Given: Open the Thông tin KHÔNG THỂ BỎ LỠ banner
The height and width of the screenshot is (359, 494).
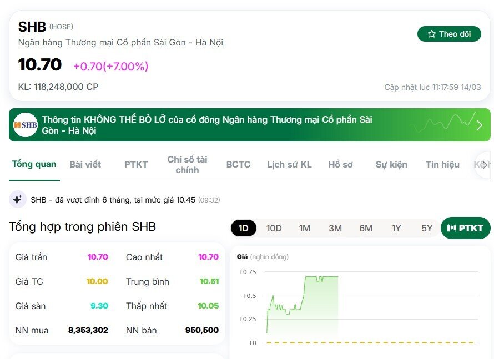Looking at the screenshot, I should [x=250, y=125].
